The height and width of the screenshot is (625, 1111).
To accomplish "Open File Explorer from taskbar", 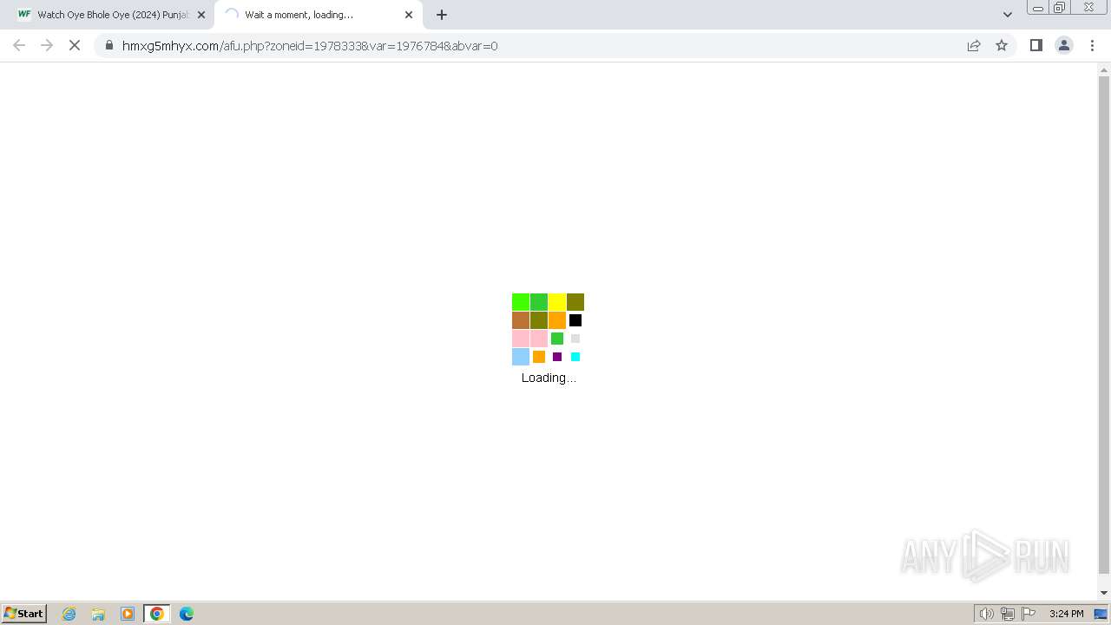I will pyautogui.click(x=98, y=614).
